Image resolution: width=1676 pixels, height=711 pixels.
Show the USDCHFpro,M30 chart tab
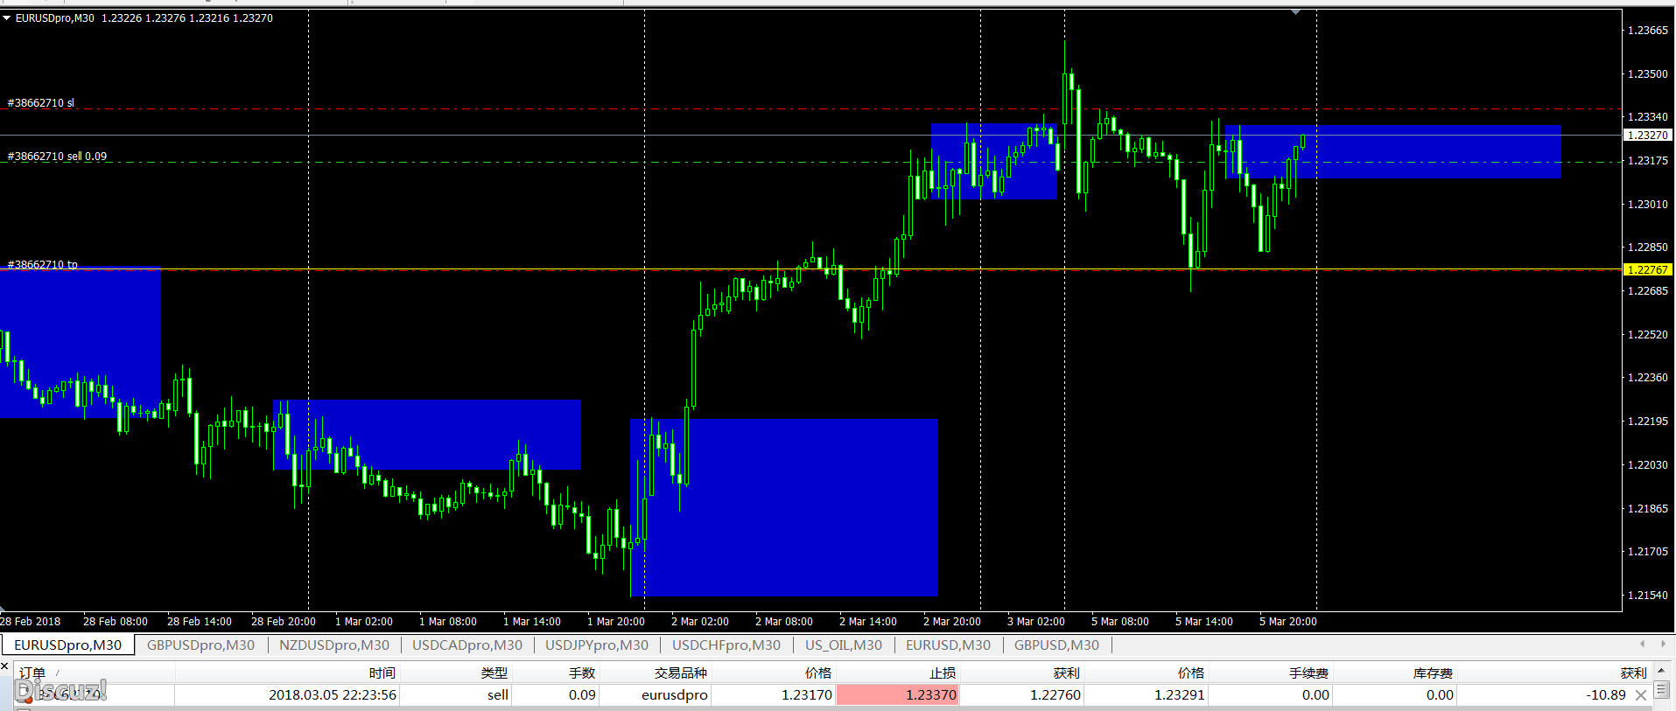(726, 645)
